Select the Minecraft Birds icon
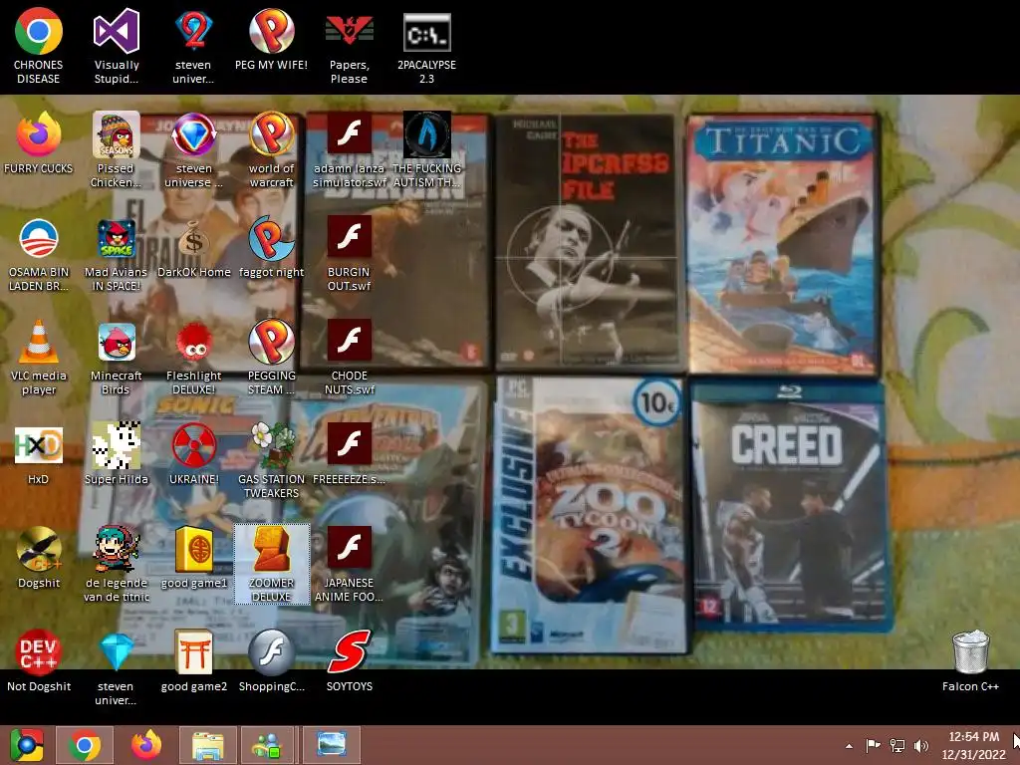 point(116,357)
